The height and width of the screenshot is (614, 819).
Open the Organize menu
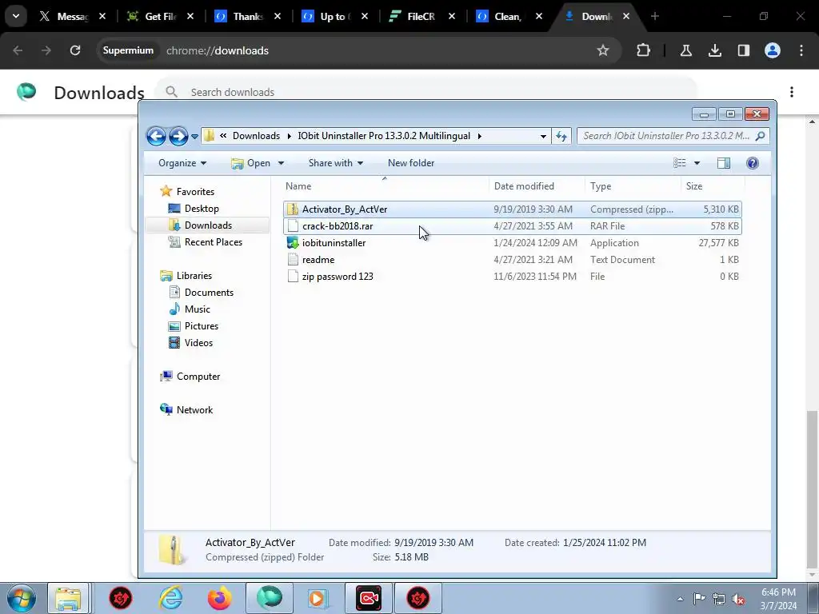click(x=182, y=163)
